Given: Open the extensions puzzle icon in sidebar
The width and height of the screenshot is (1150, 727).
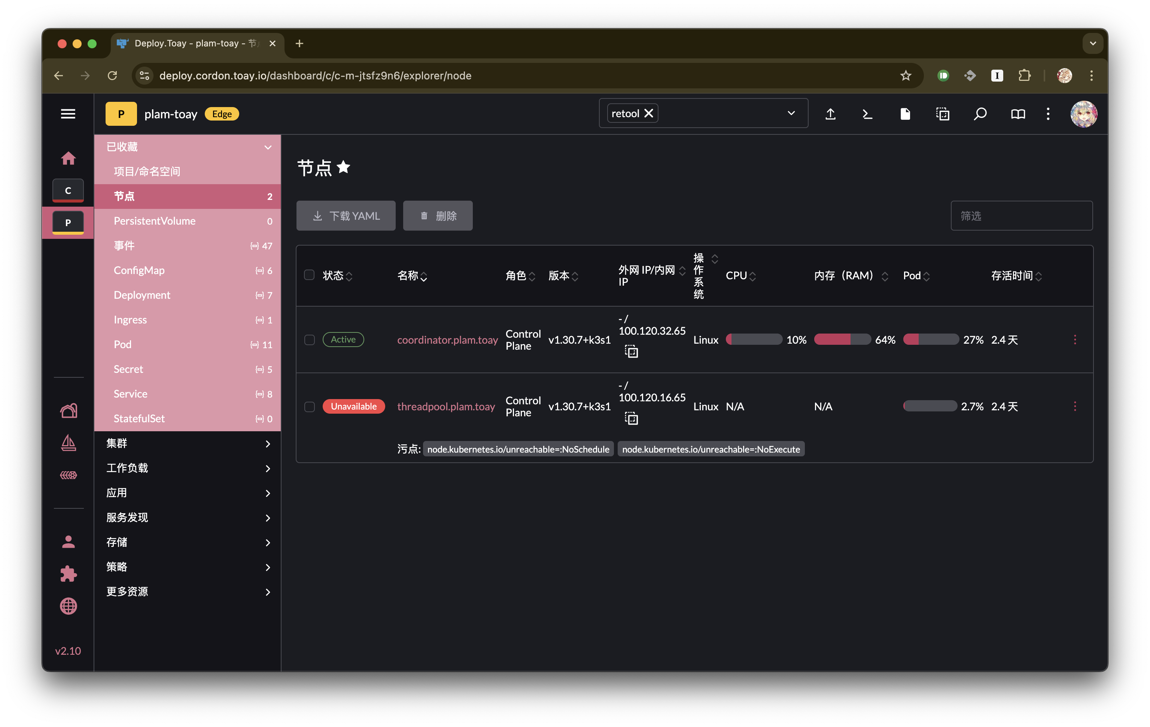Looking at the screenshot, I should click(68, 574).
